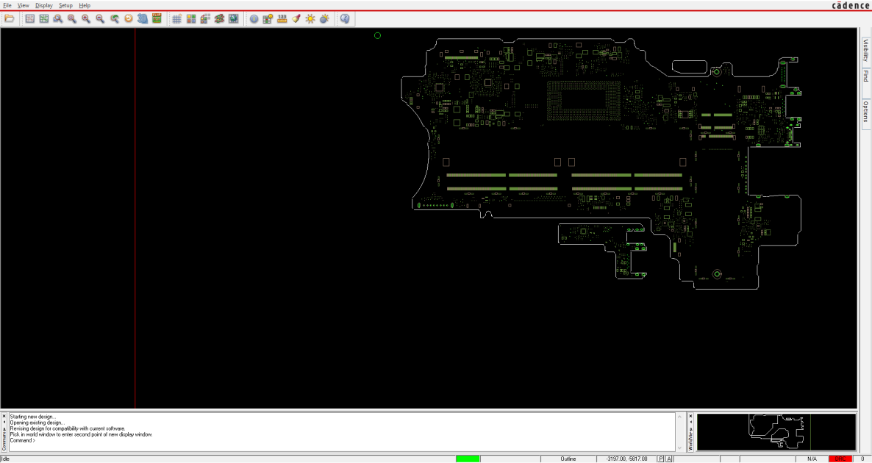Close the WorldView panel

[690, 416]
